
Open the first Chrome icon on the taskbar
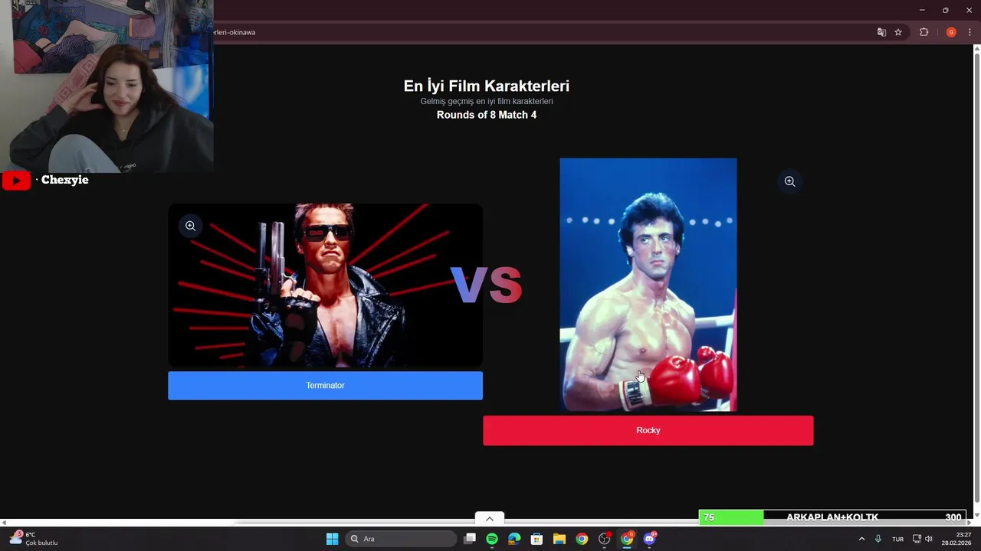(x=582, y=539)
